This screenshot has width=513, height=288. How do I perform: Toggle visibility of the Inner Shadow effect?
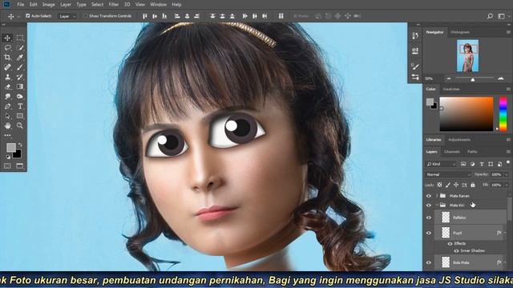point(456,251)
